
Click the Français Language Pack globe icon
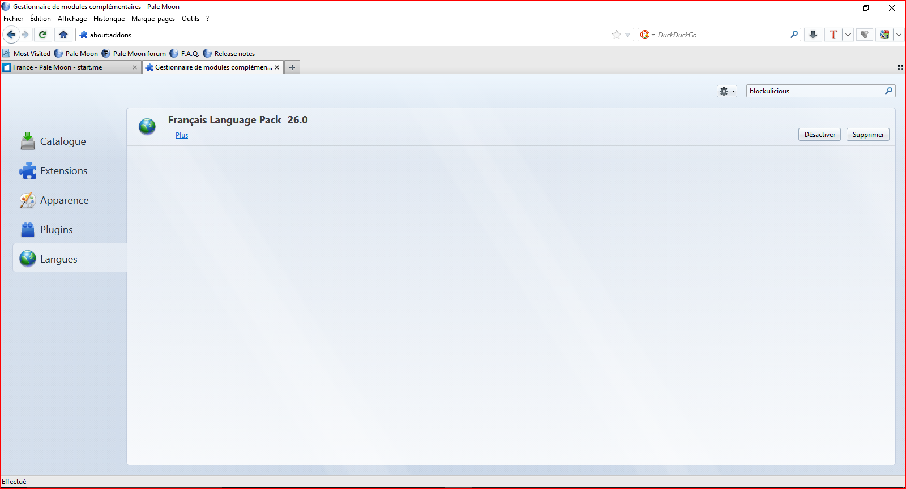point(147,126)
